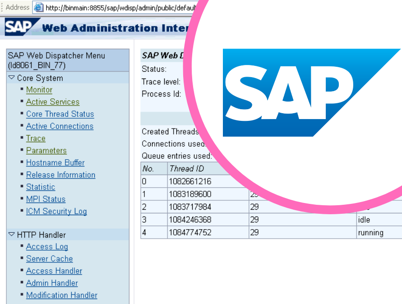Open the Hostname Buffer link

pyautogui.click(x=55, y=162)
